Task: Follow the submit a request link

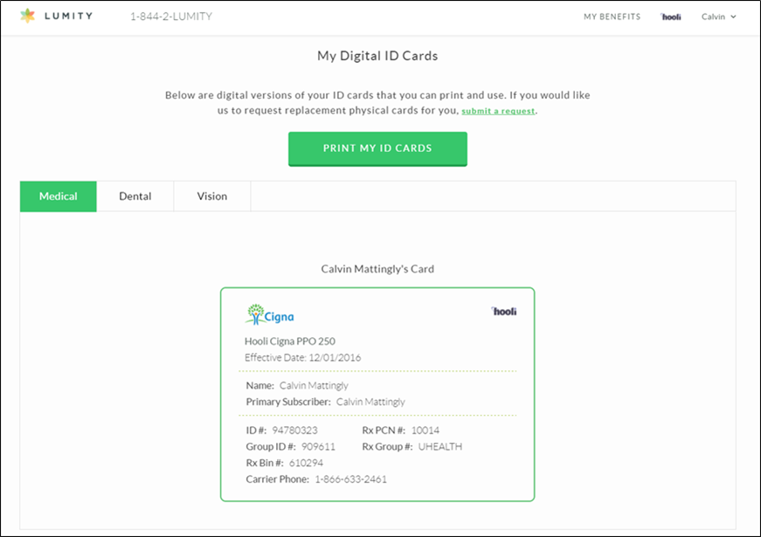Action: pos(498,112)
